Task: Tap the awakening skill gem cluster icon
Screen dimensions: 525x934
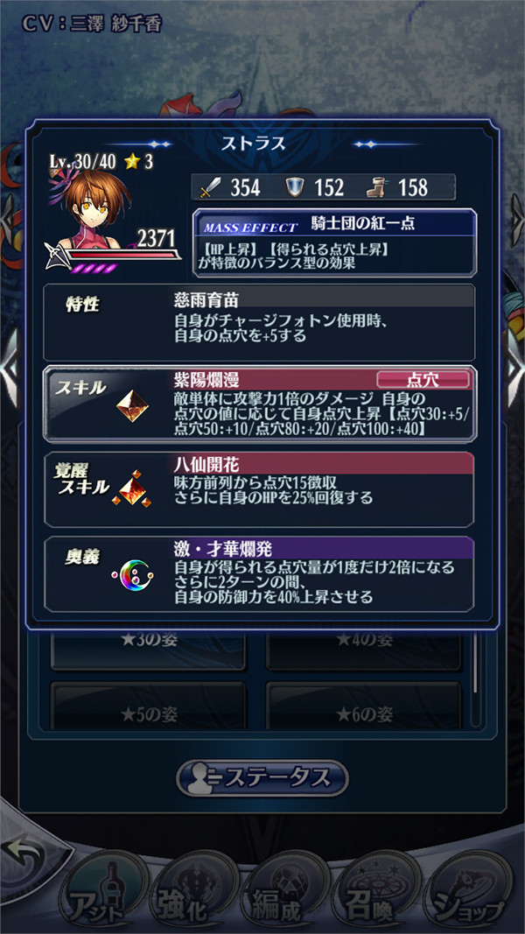Action: pos(132,488)
